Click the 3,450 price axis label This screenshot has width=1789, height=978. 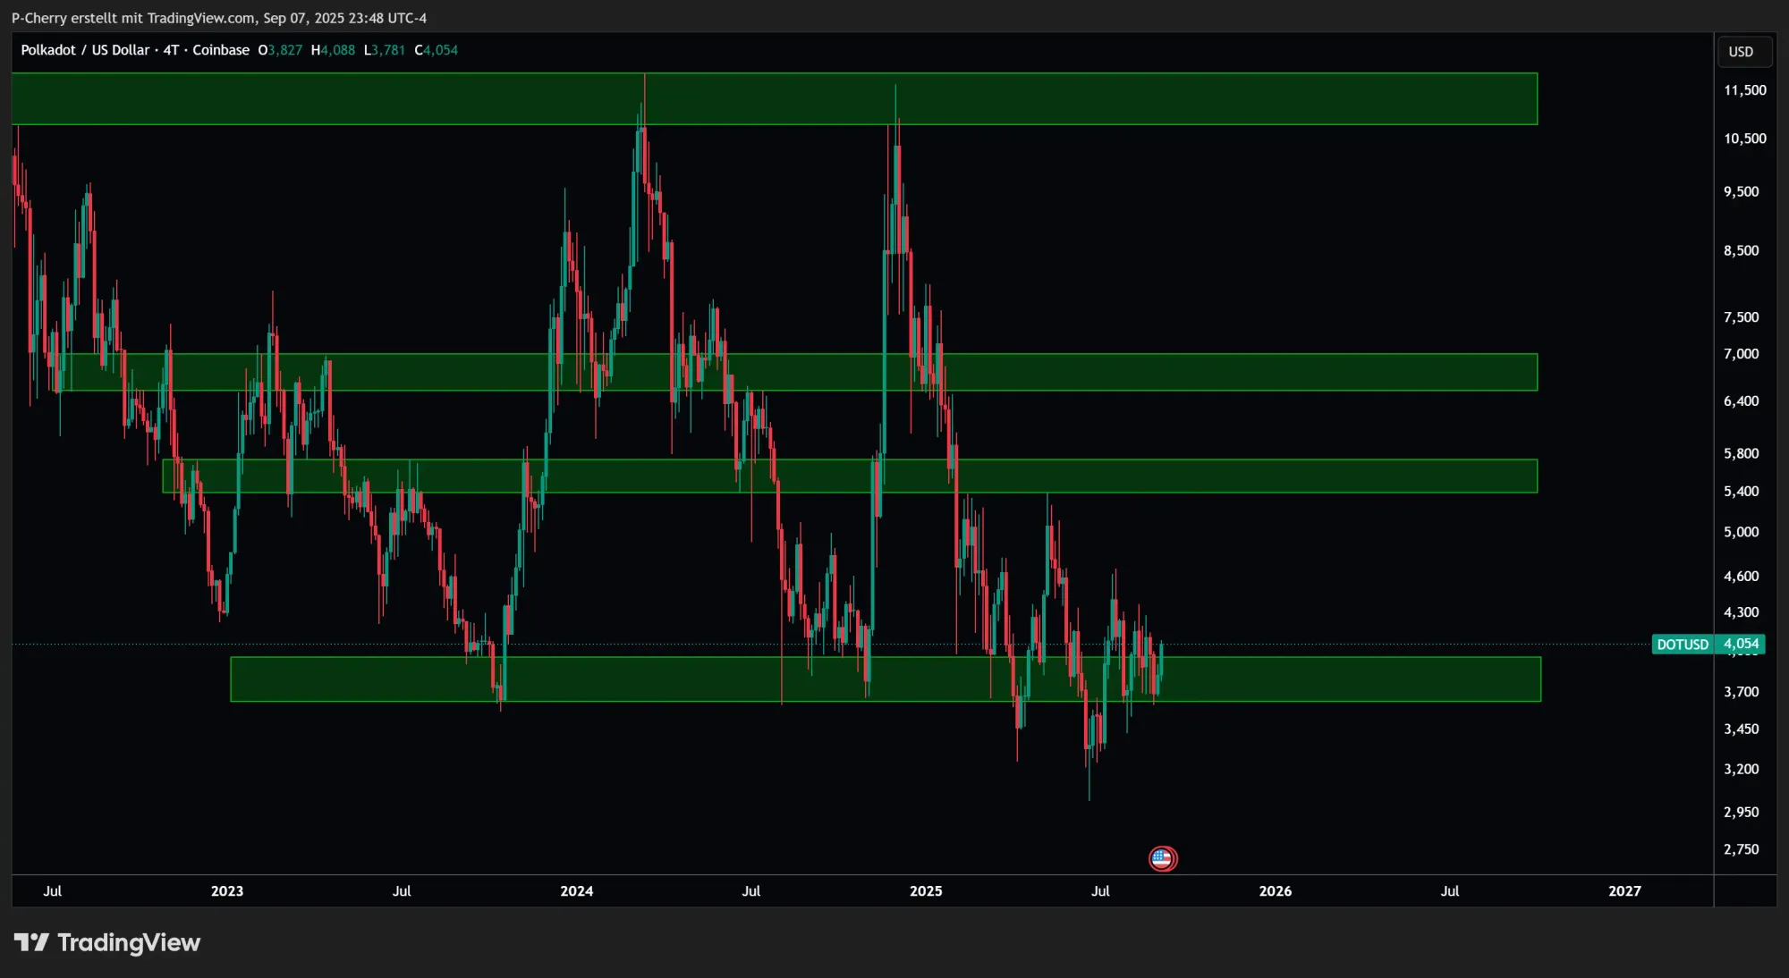click(x=1741, y=729)
